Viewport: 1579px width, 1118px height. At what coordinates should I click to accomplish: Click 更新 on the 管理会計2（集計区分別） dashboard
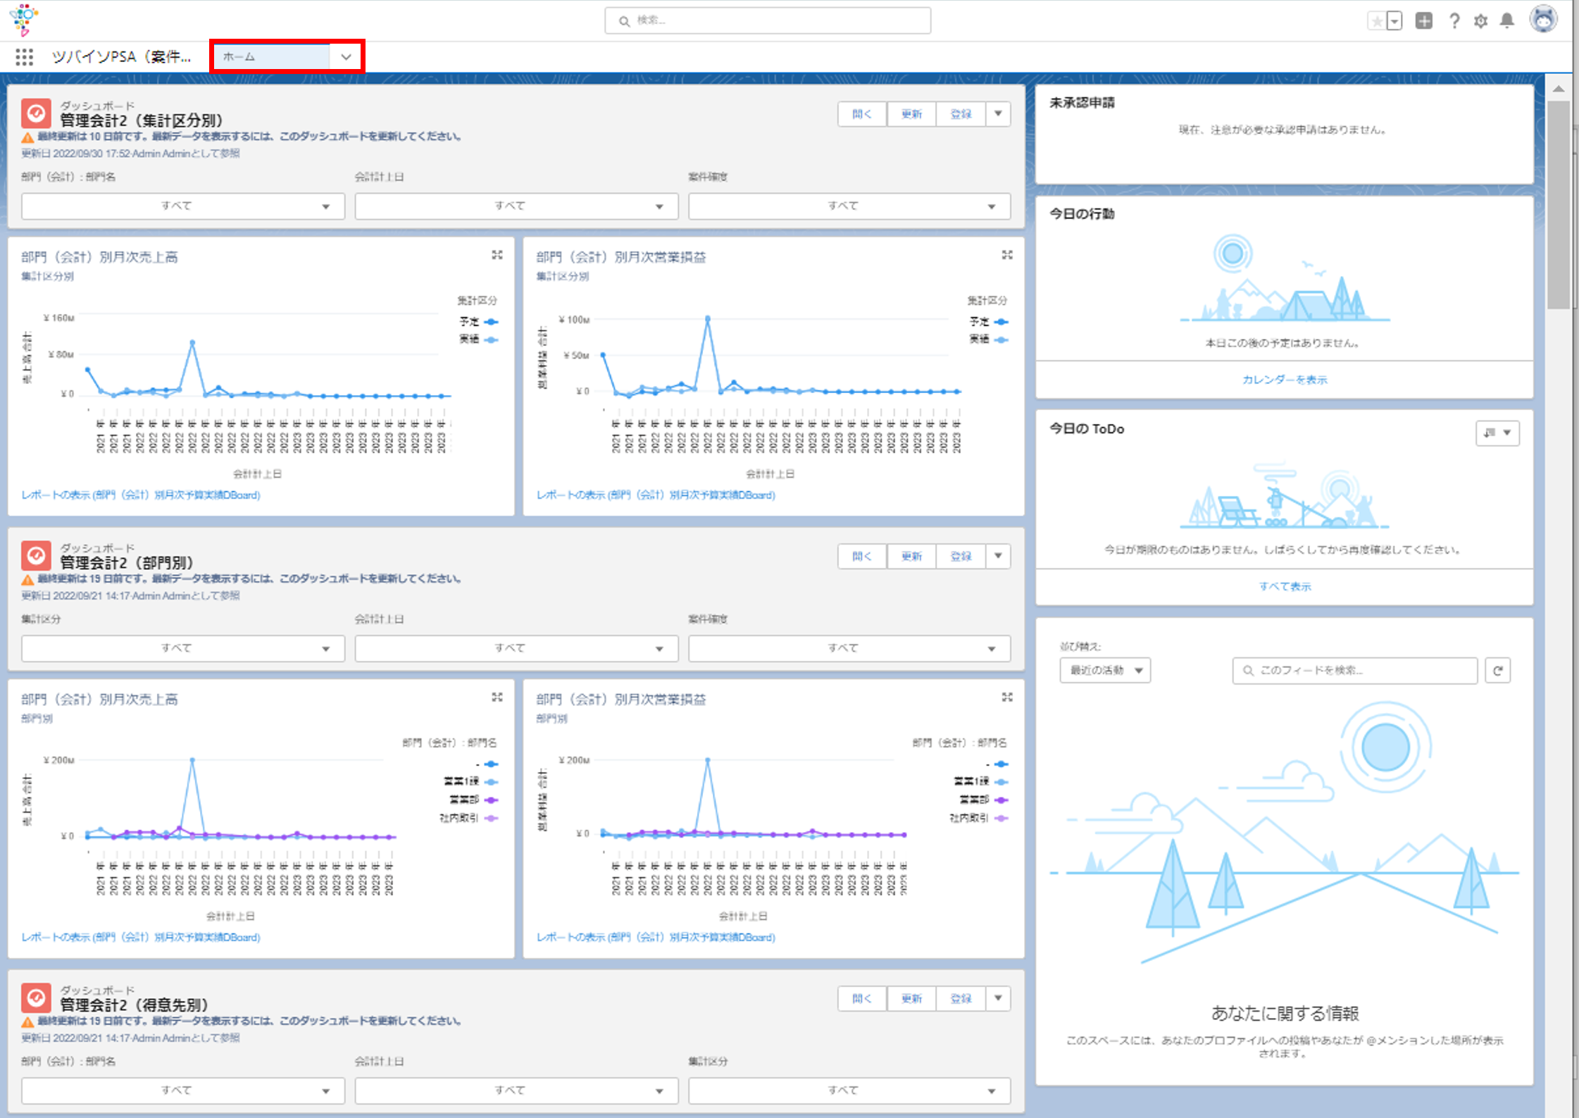coord(911,114)
